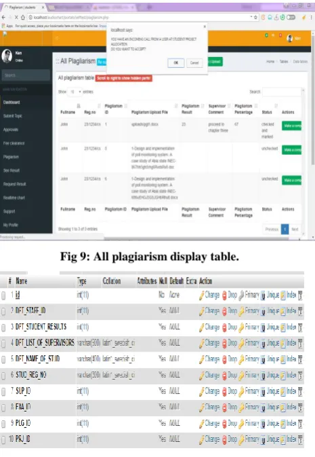
Task: Open the Fee clearance sidebar item
Action: [14, 143]
